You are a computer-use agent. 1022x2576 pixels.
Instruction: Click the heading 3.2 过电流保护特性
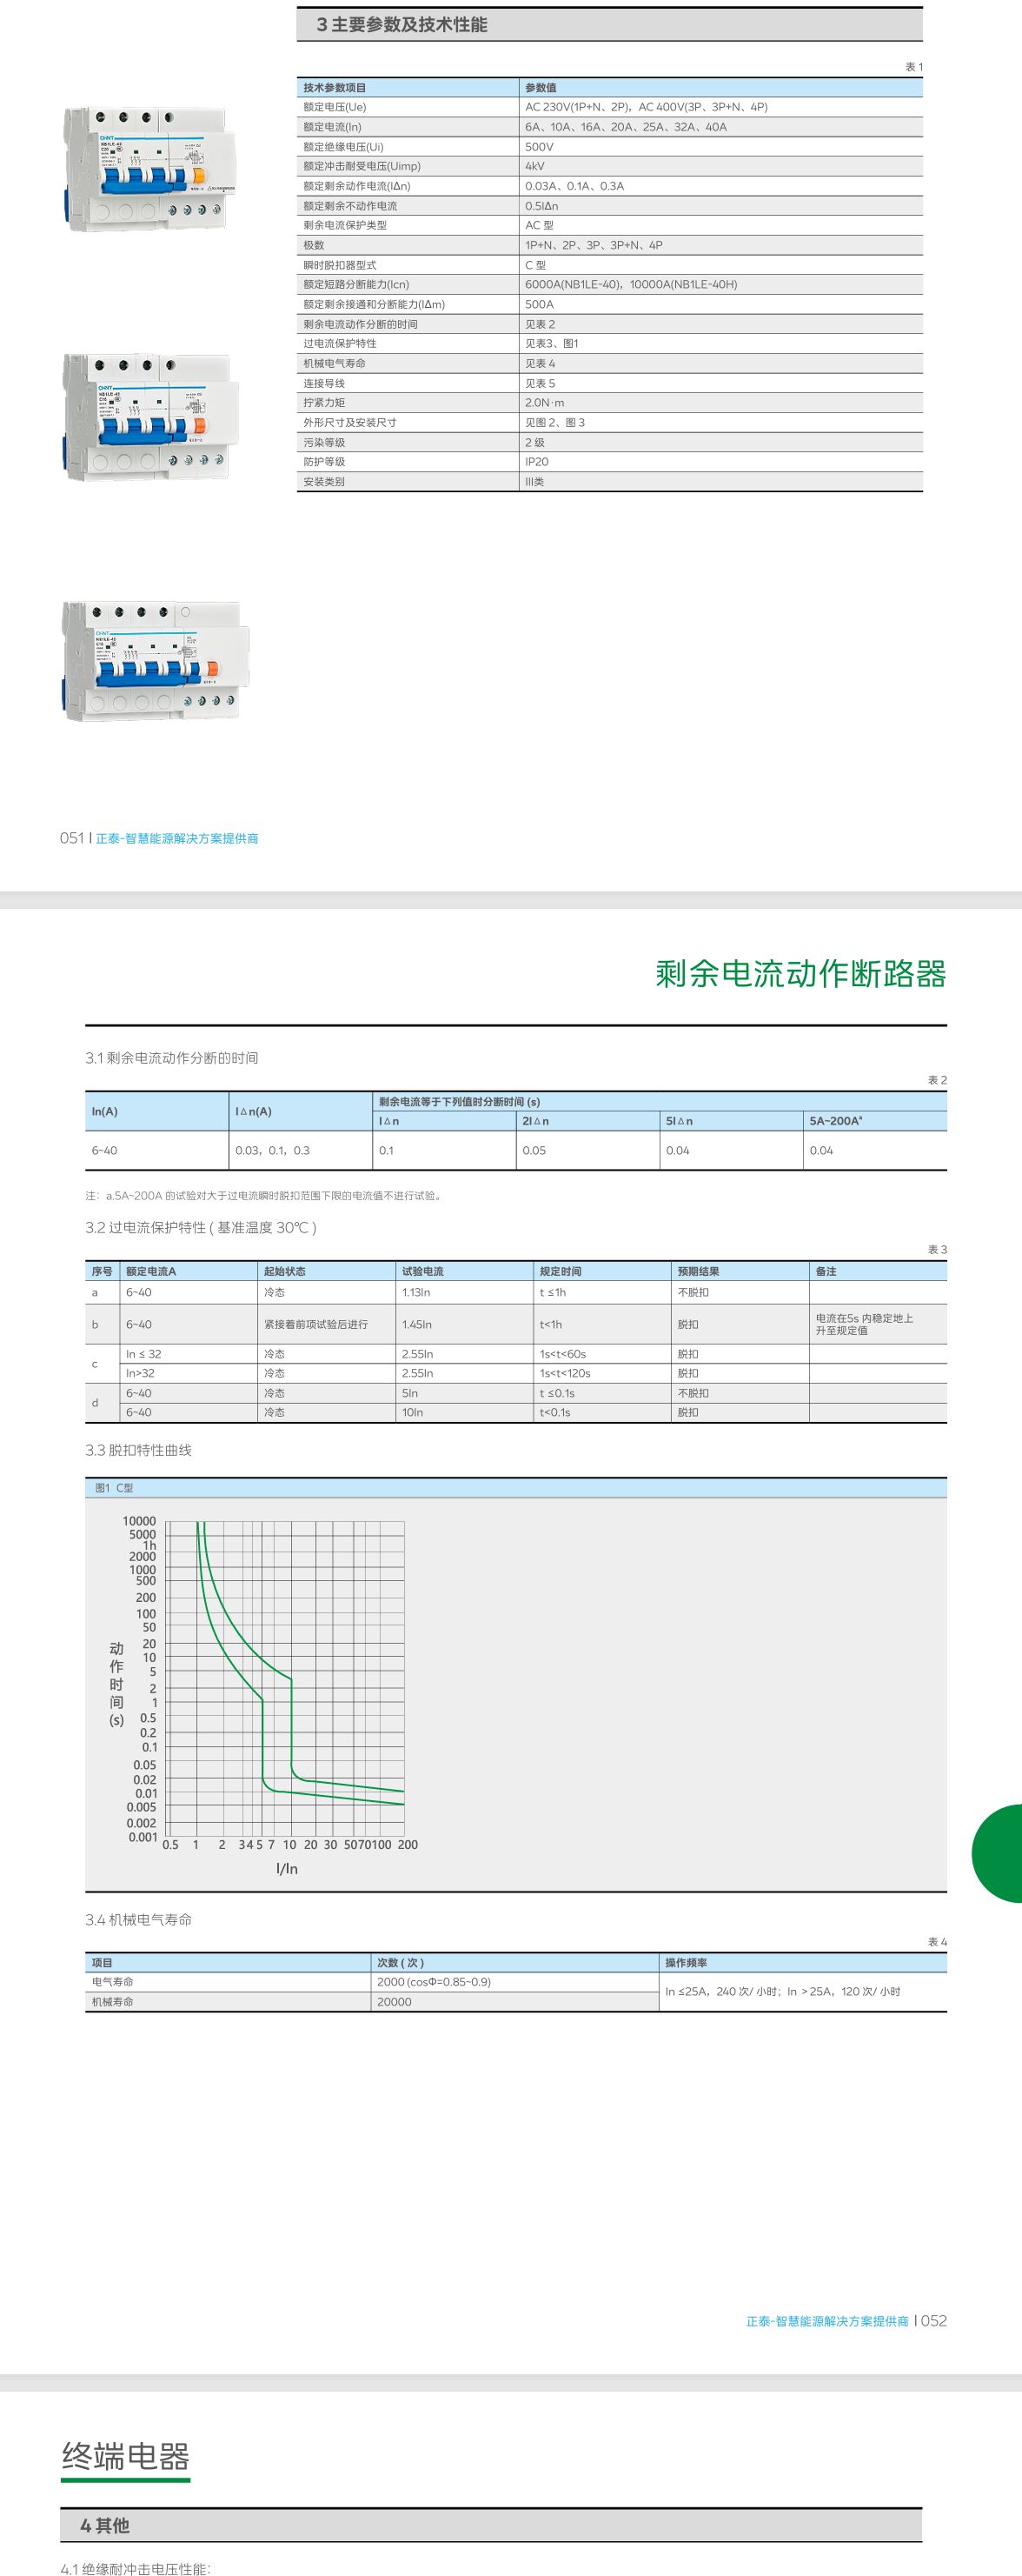[200, 1227]
